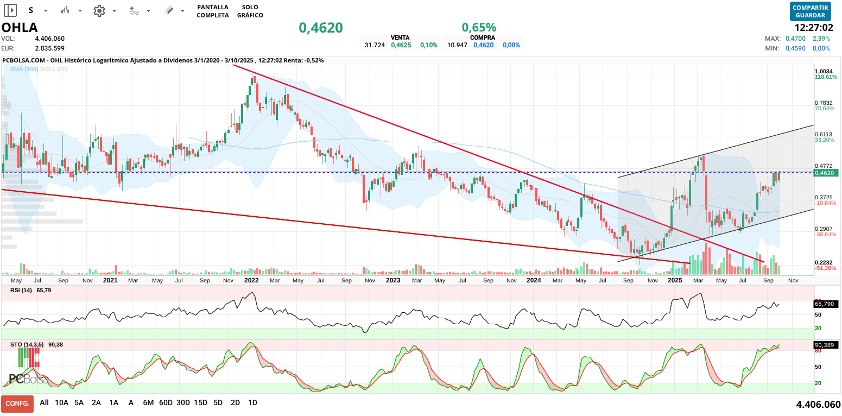
Task: Select the 5A time range
Action: pos(79,403)
